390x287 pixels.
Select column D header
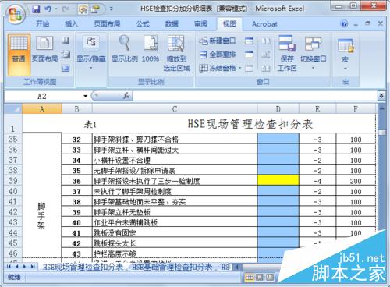coord(278,109)
